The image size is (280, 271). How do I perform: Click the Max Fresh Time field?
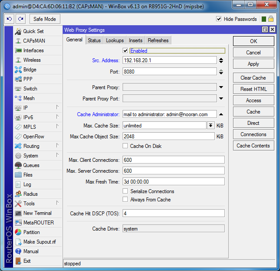point(173,182)
